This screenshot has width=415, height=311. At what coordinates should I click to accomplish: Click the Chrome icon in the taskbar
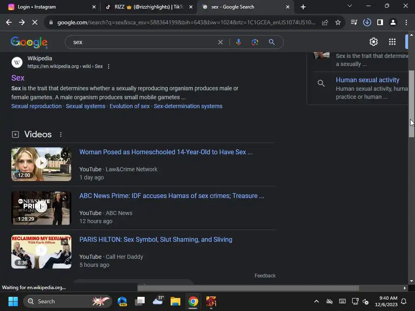tap(193, 301)
